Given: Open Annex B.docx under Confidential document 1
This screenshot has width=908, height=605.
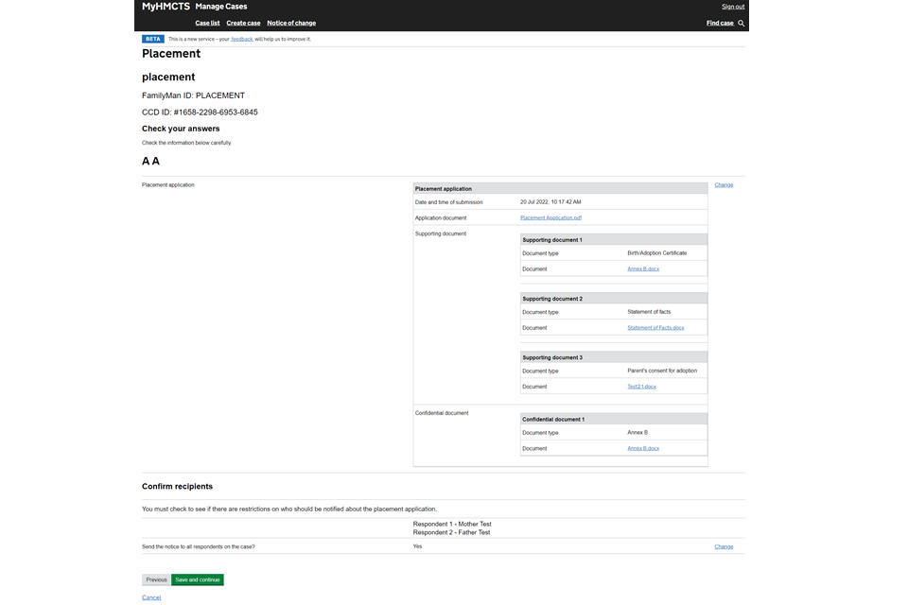Looking at the screenshot, I should (643, 449).
